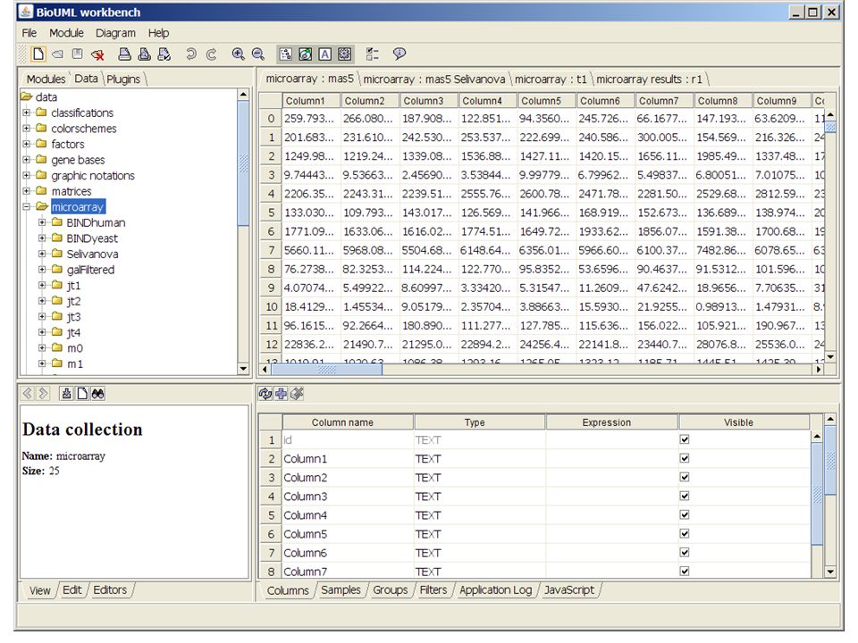Expand the gene bases folder

(x=26, y=160)
